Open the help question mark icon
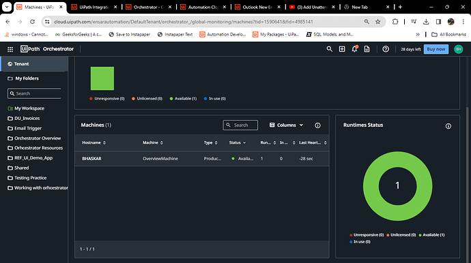 (x=386, y=49)
